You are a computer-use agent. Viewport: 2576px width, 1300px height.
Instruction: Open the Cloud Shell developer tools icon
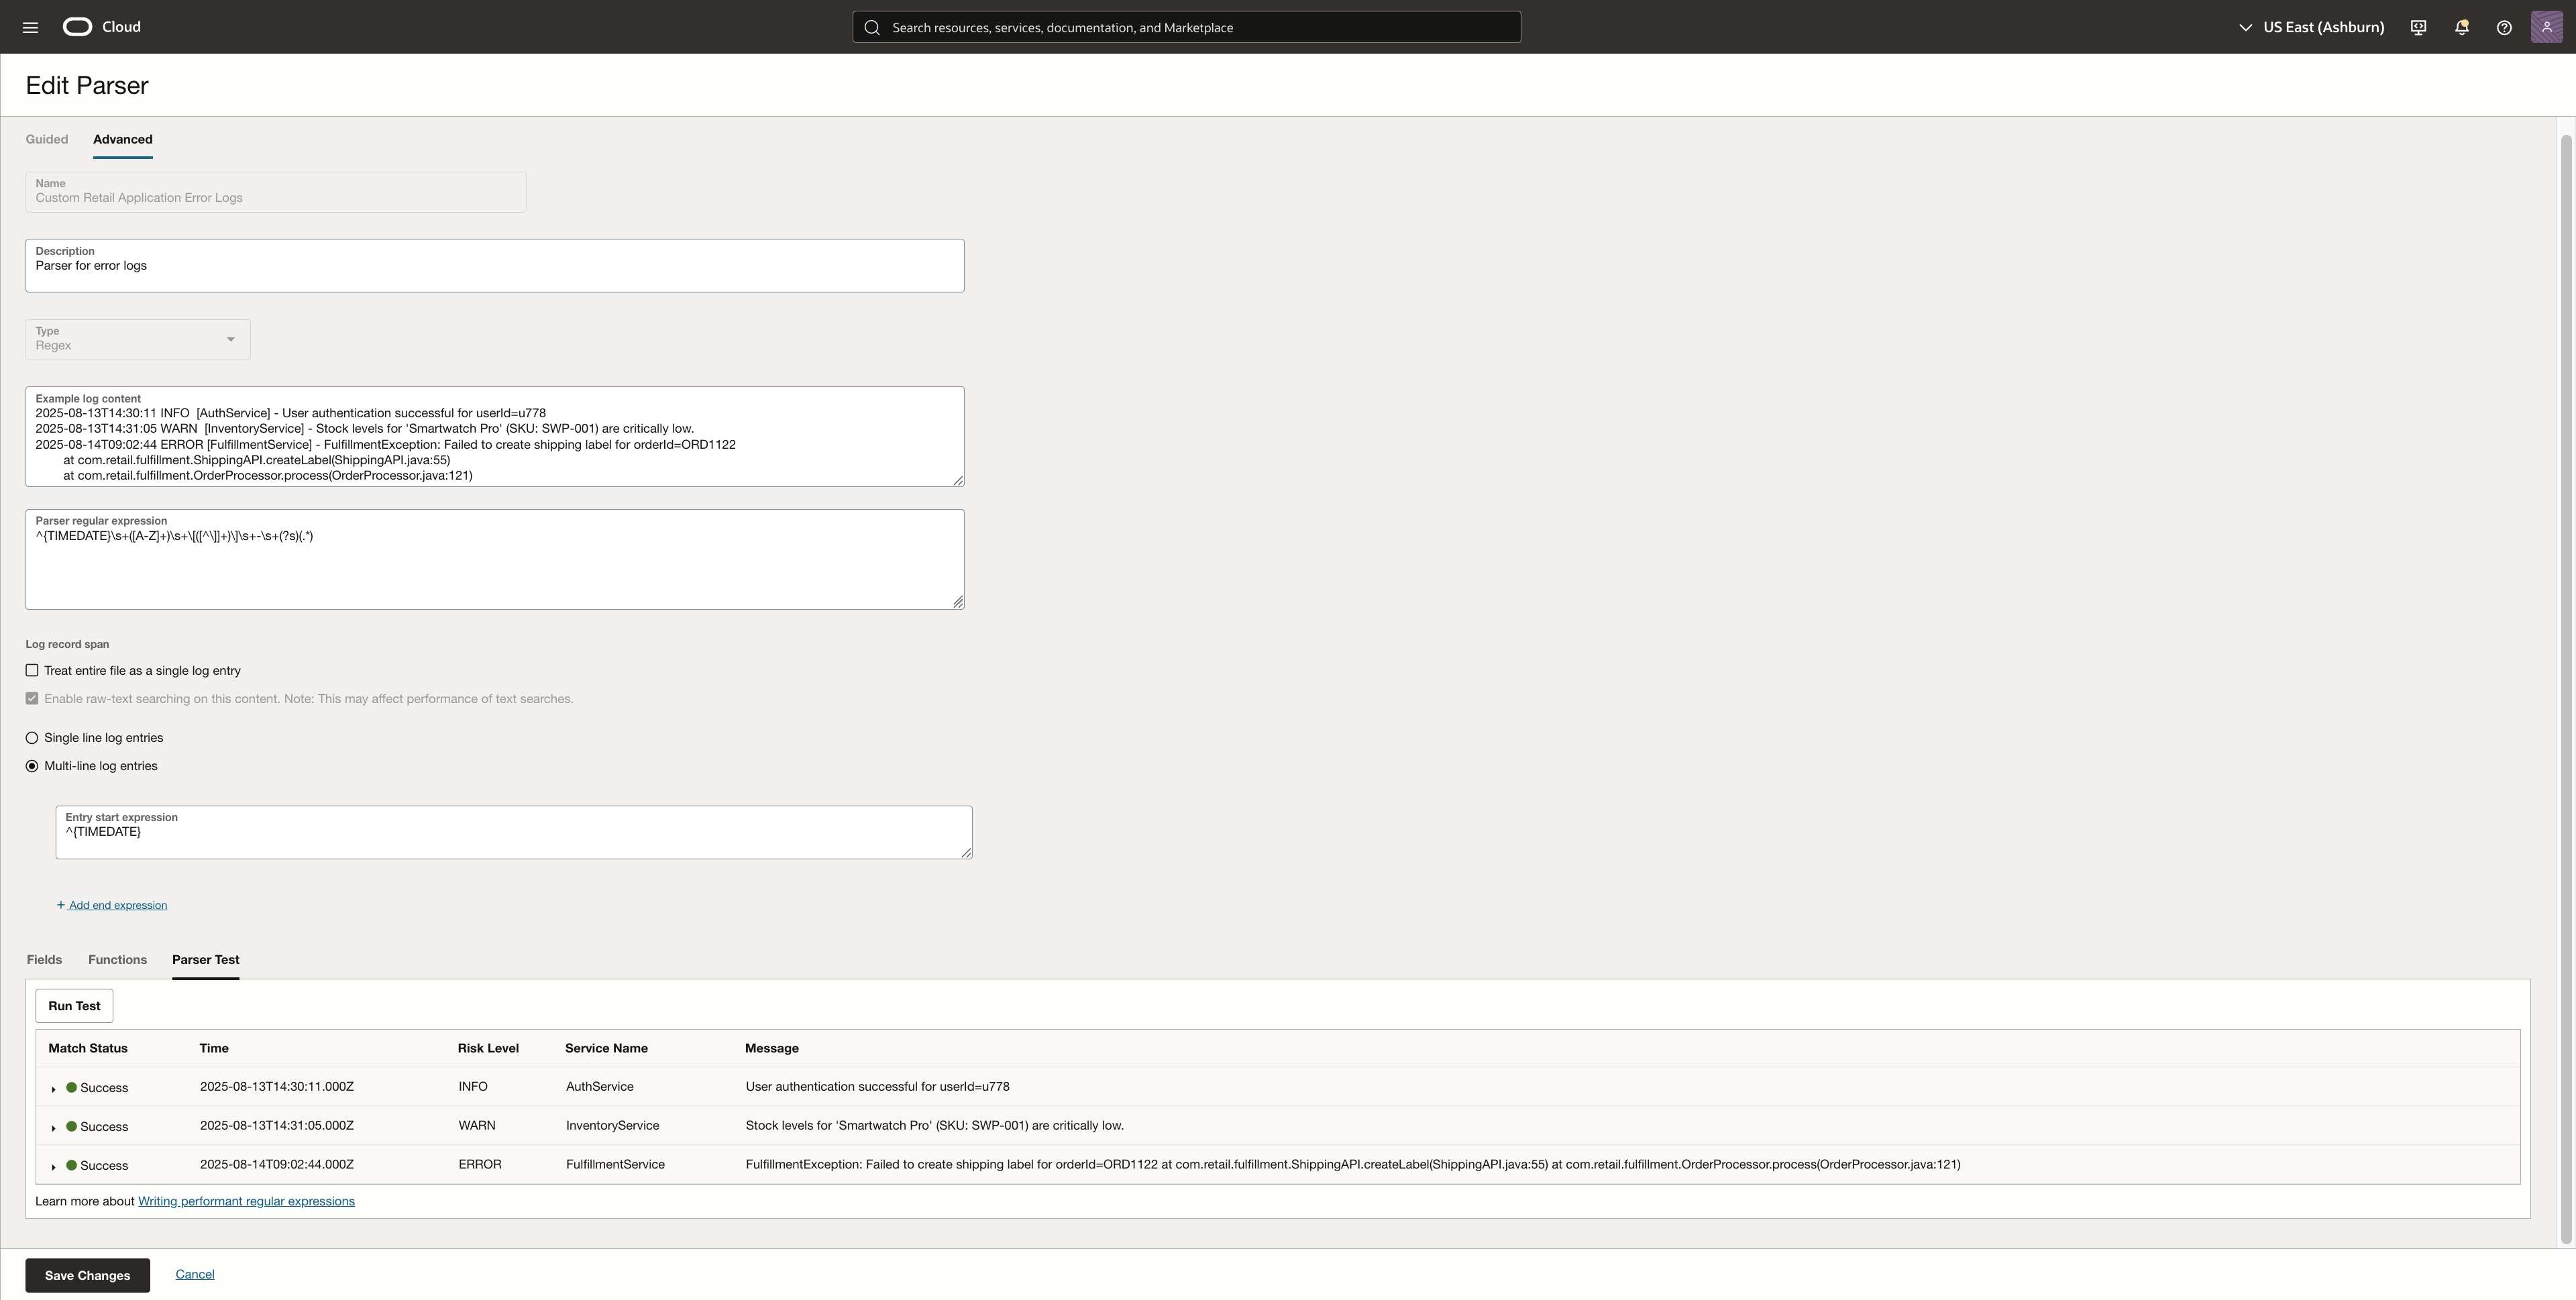pos(2418,27)
